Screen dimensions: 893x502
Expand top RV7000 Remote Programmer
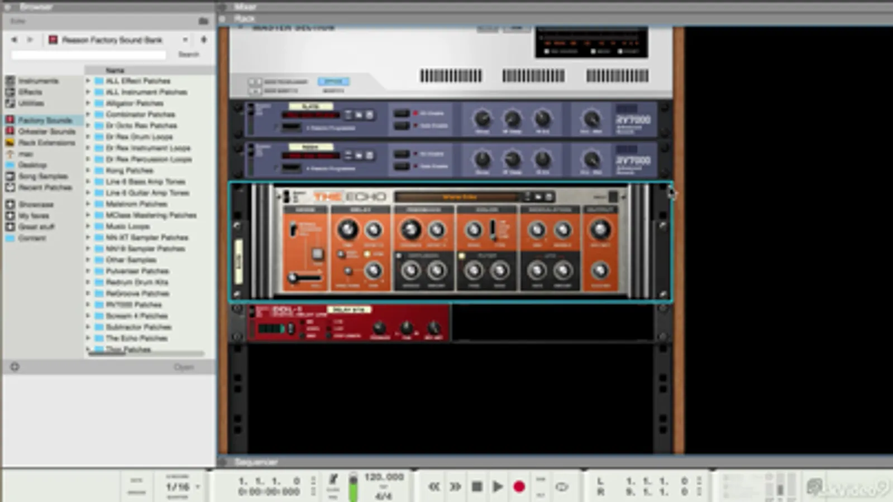276,128
